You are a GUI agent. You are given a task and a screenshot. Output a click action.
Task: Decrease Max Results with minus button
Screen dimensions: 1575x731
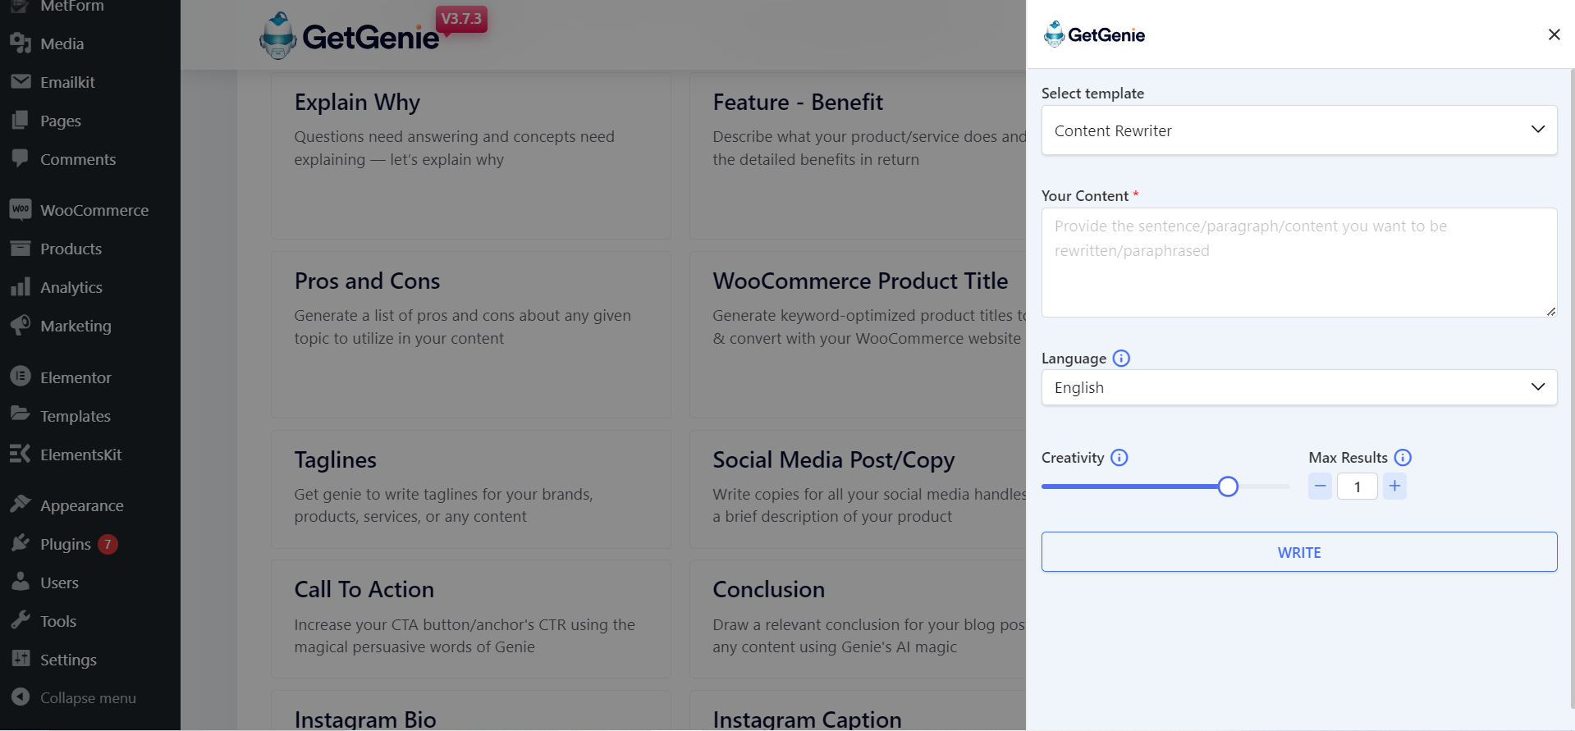pyautogui.click(x=1320, y=487)
